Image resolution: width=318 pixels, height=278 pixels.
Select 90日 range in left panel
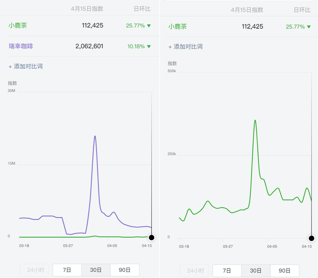pos(125,270)
